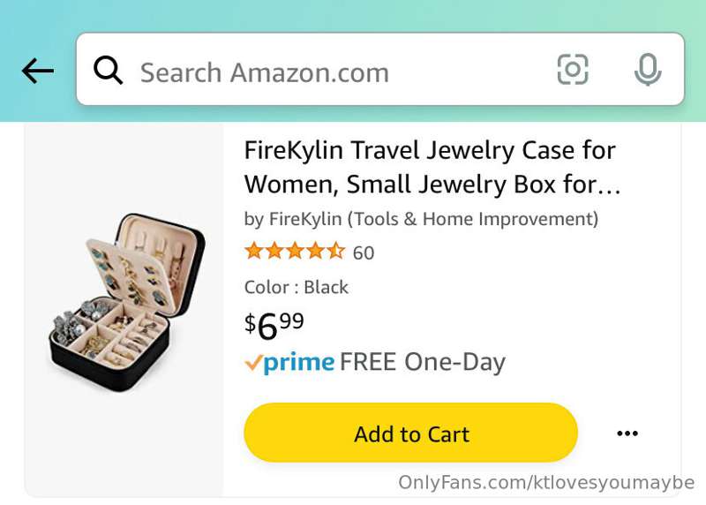The width and height of the screenshot is (706, 505).
Task: Open the three-dot more options menu
Action: 627,433
